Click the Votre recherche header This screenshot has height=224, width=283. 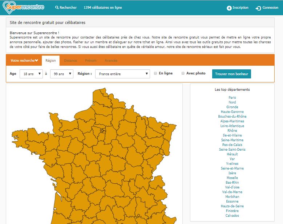coord(24,60)
